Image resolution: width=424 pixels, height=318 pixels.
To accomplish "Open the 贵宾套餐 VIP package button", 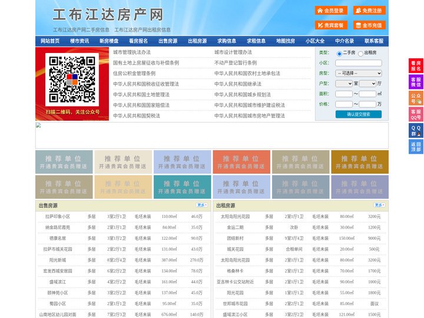I will point(331,25).
